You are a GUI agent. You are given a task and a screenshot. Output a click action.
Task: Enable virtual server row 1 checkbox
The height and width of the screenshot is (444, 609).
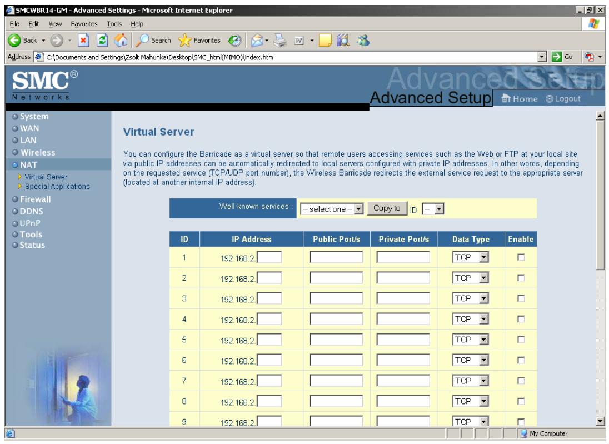pos(521,257)
